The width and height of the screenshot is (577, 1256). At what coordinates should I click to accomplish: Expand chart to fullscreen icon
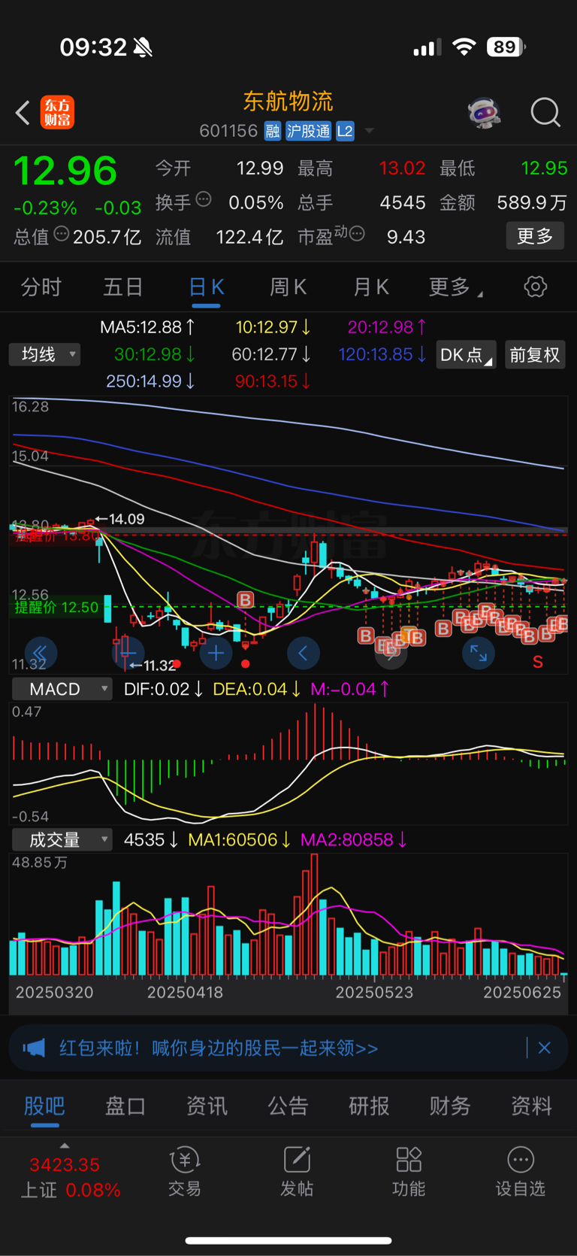[x=478, y=653]
